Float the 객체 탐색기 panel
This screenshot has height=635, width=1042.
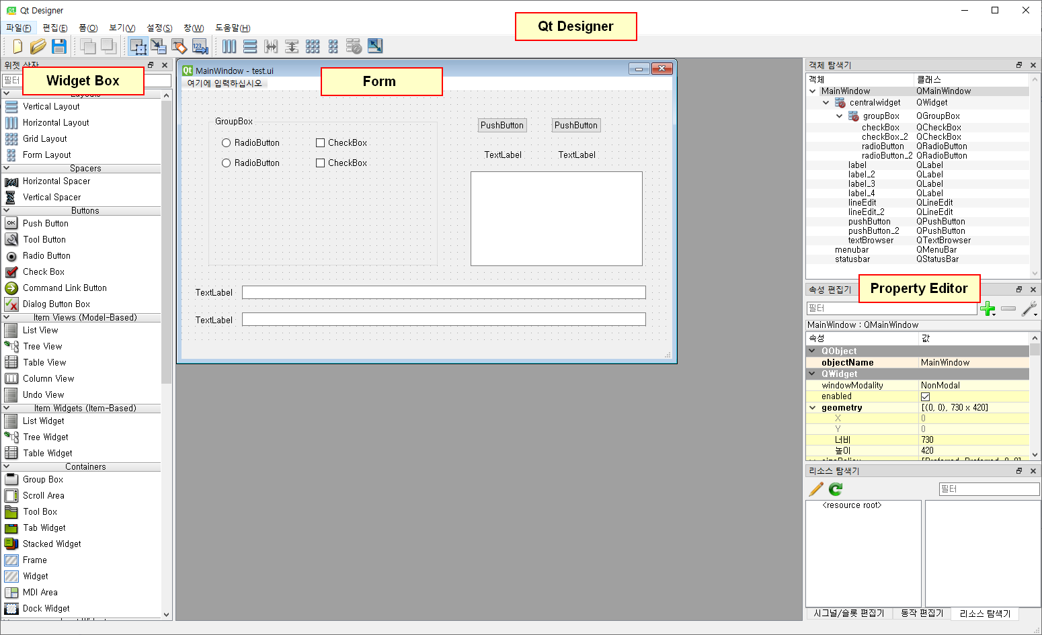pos(1019,65)
